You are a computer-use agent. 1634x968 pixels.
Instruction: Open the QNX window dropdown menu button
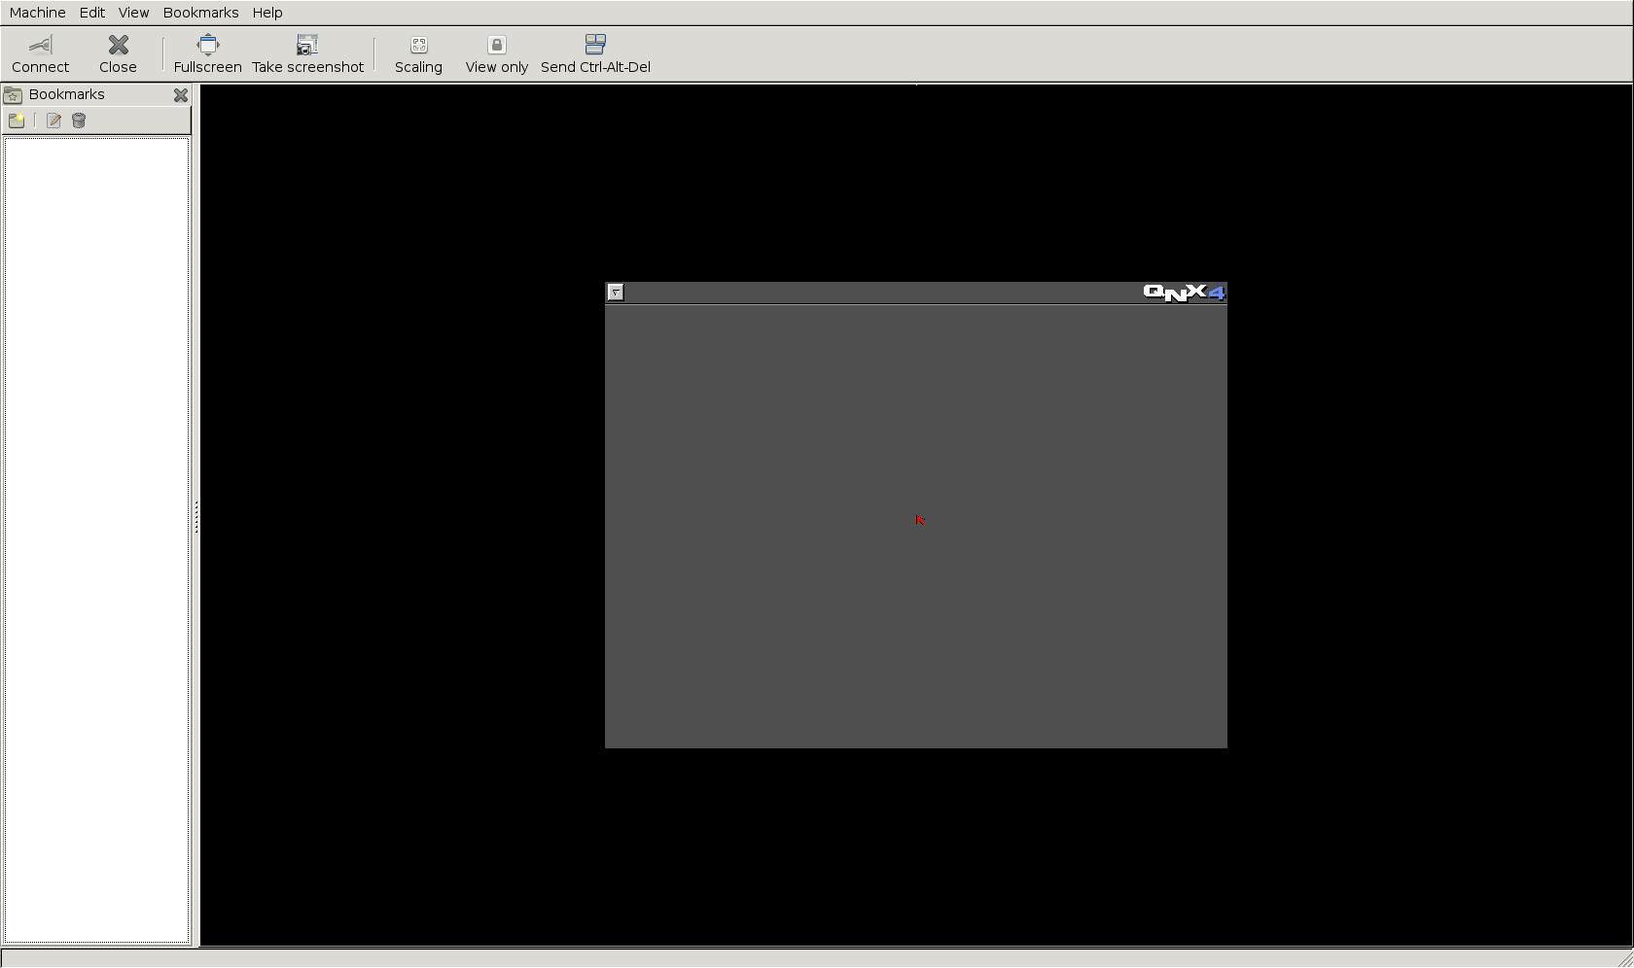pyautogui.click(x=616, y=293)
